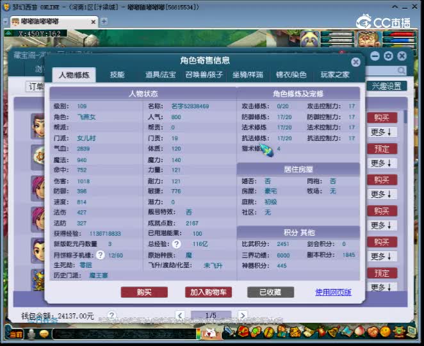Click the panda pet portrait at top
The width and height of the screenshot is (424, 346).
coord(310,39)
